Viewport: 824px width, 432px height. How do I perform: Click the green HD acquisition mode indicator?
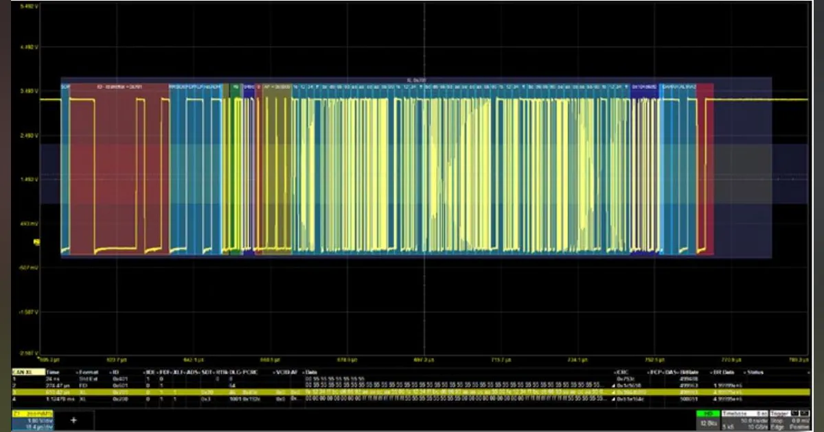707,413
